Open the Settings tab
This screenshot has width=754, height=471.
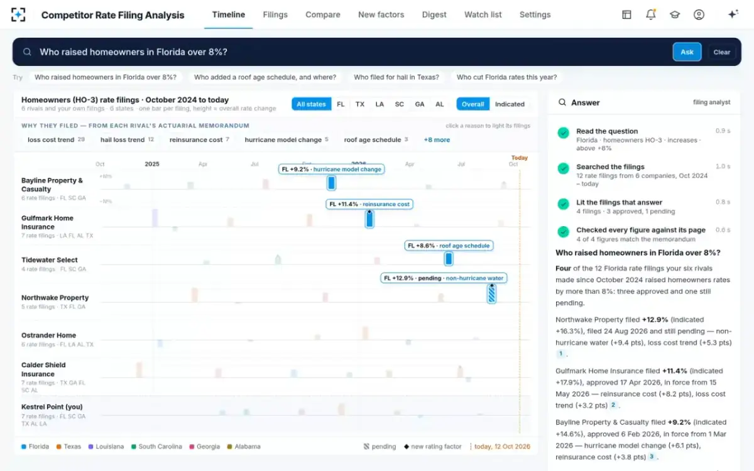coord(535,14)
